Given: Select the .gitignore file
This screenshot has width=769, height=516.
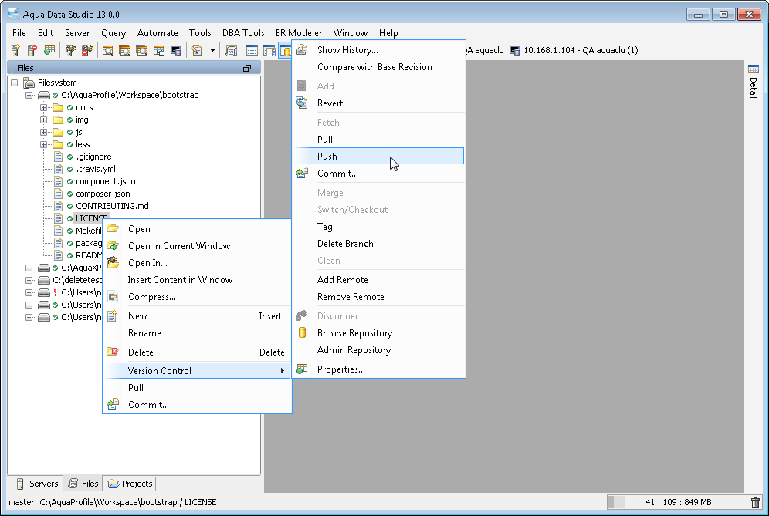Looking at the screenshot, I should (x=93, y=157).
